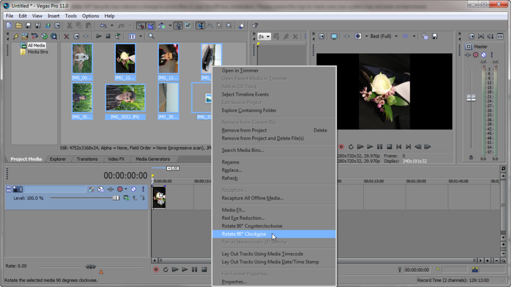
Task: Solo track 1 with the exclamation icon
Action: click(143, 189)
